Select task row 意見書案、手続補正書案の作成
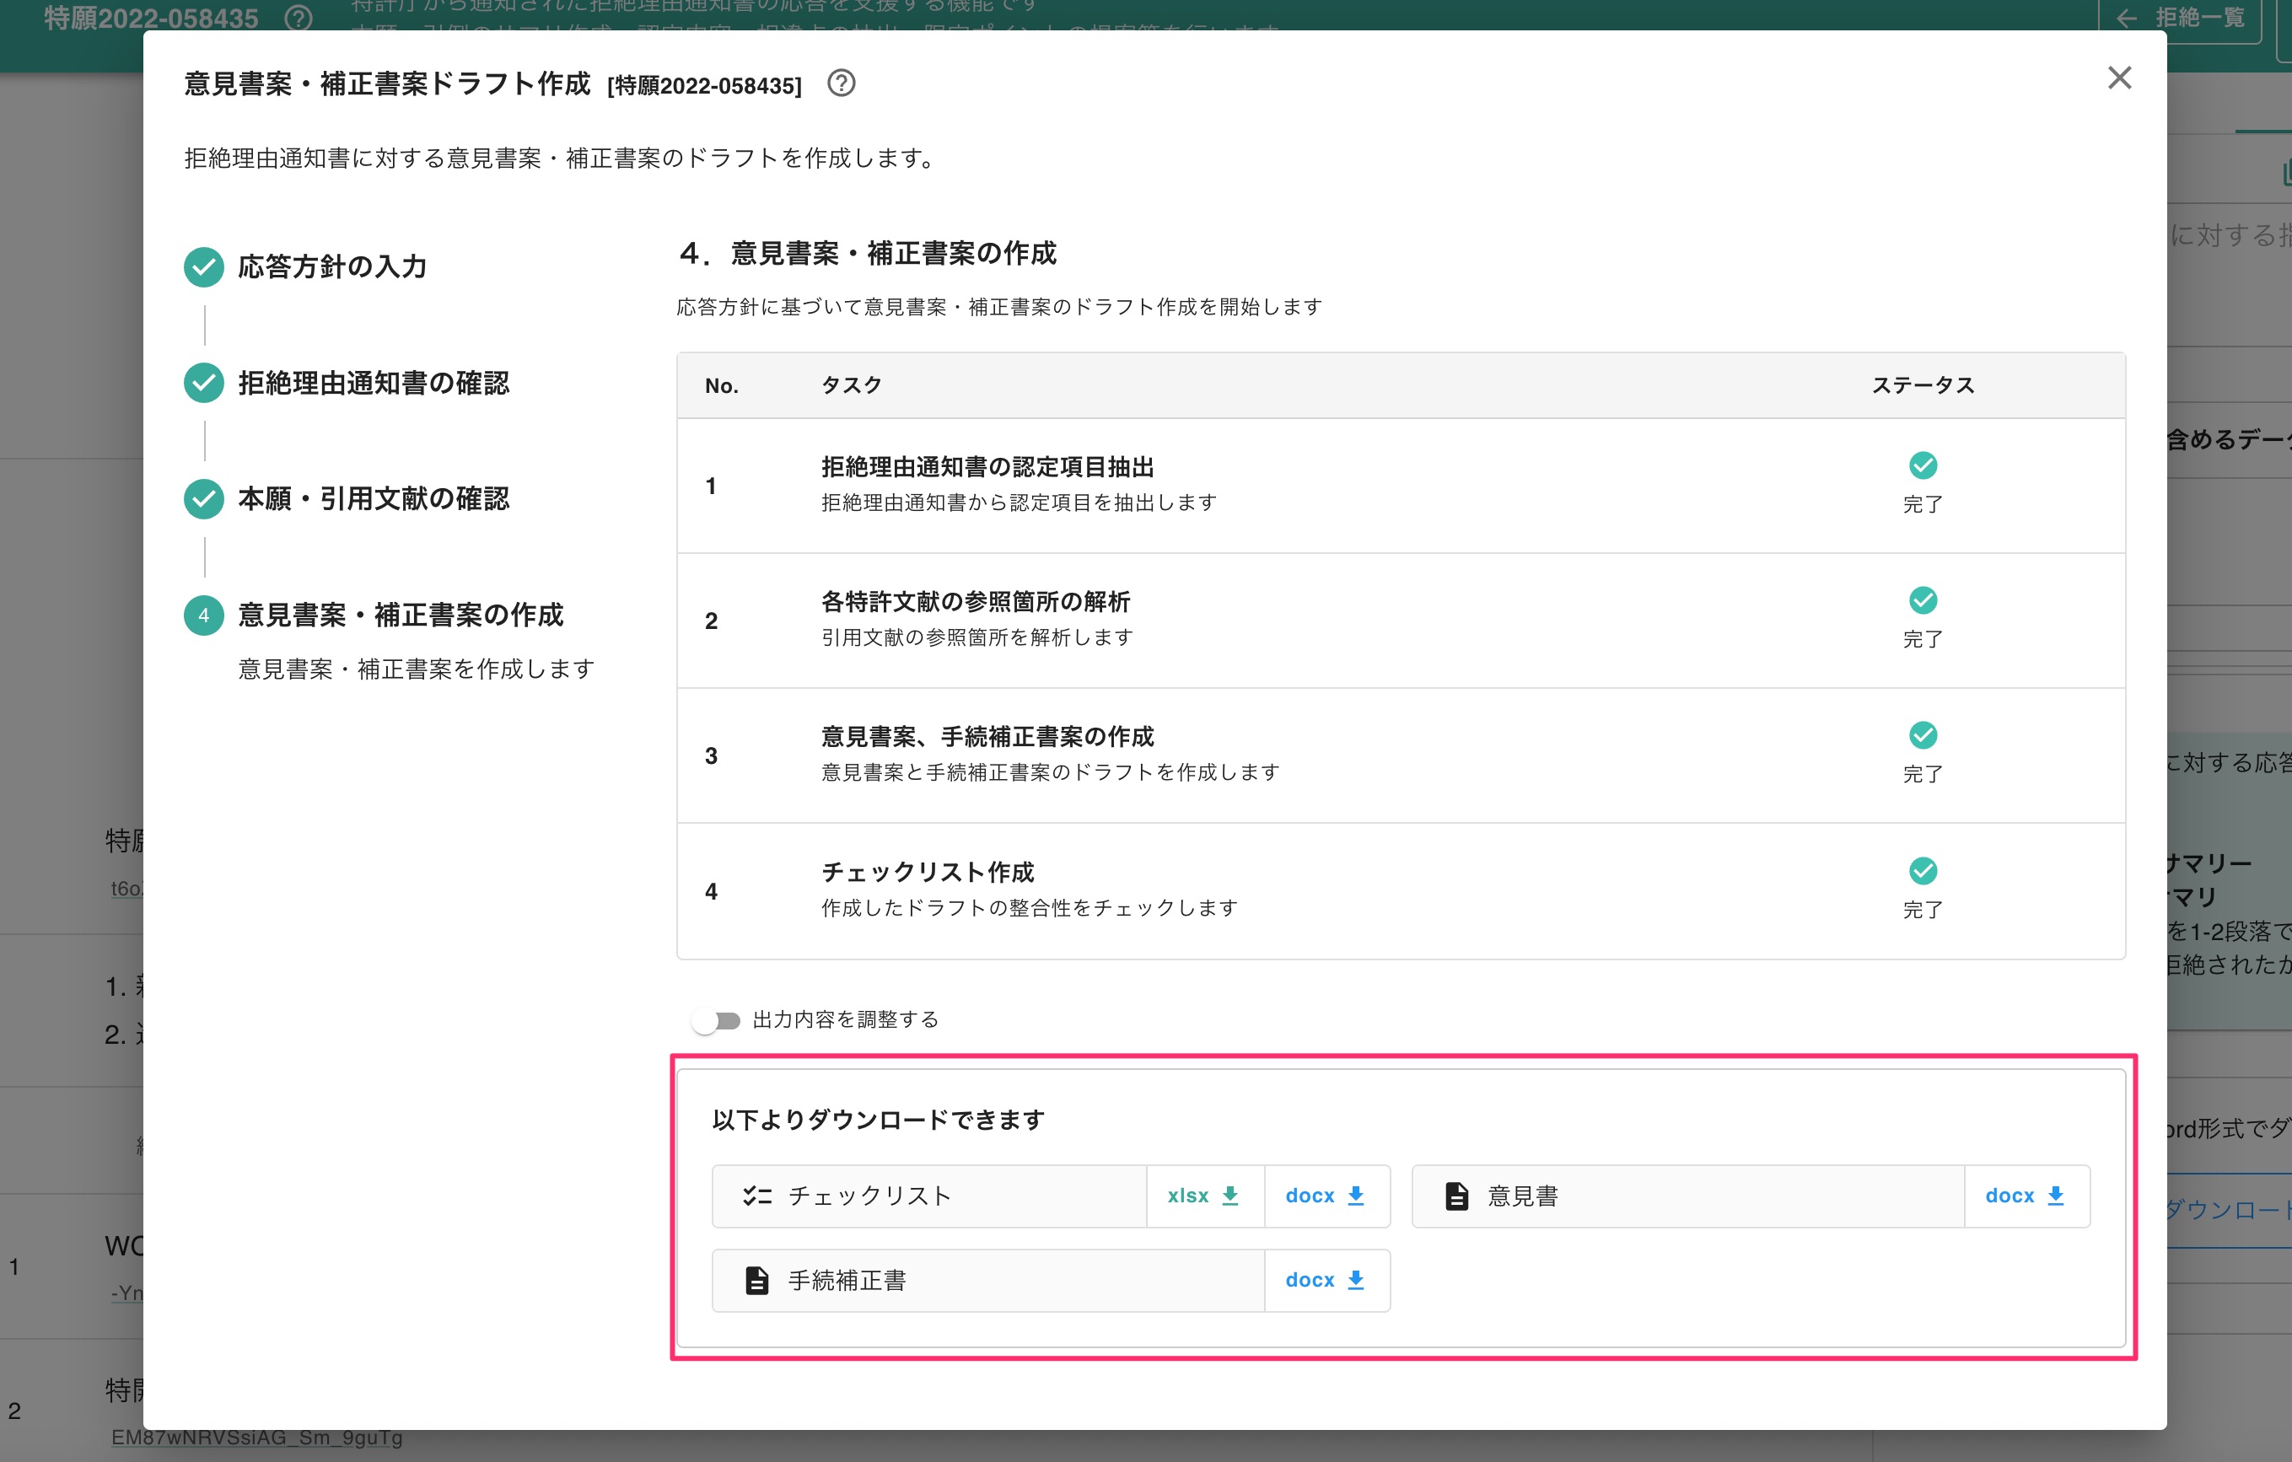Viewport: 2292px width, 1462px height. tap(1400, 755)
